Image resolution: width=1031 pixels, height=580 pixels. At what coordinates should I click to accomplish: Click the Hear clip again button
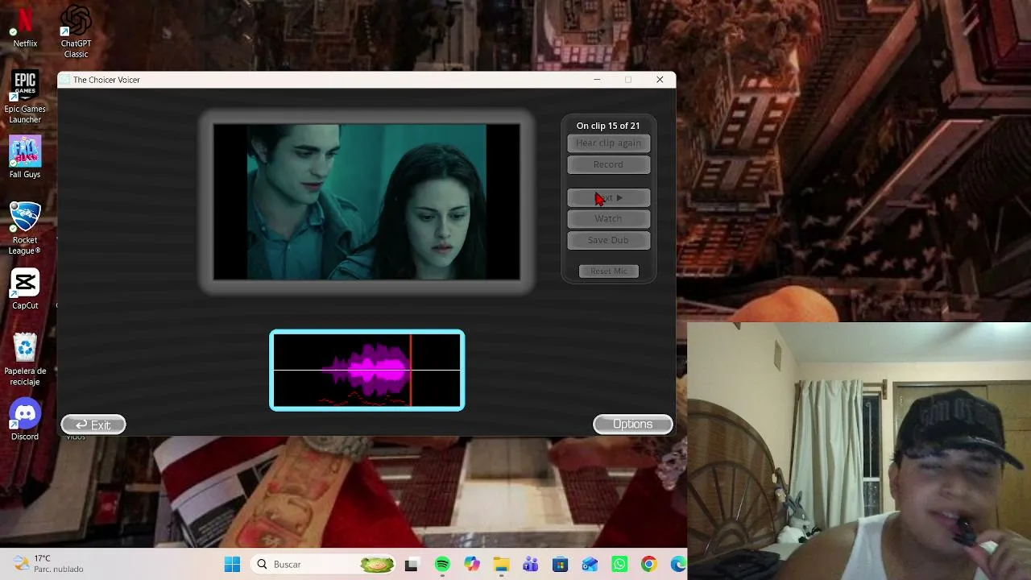coord(608,143)
